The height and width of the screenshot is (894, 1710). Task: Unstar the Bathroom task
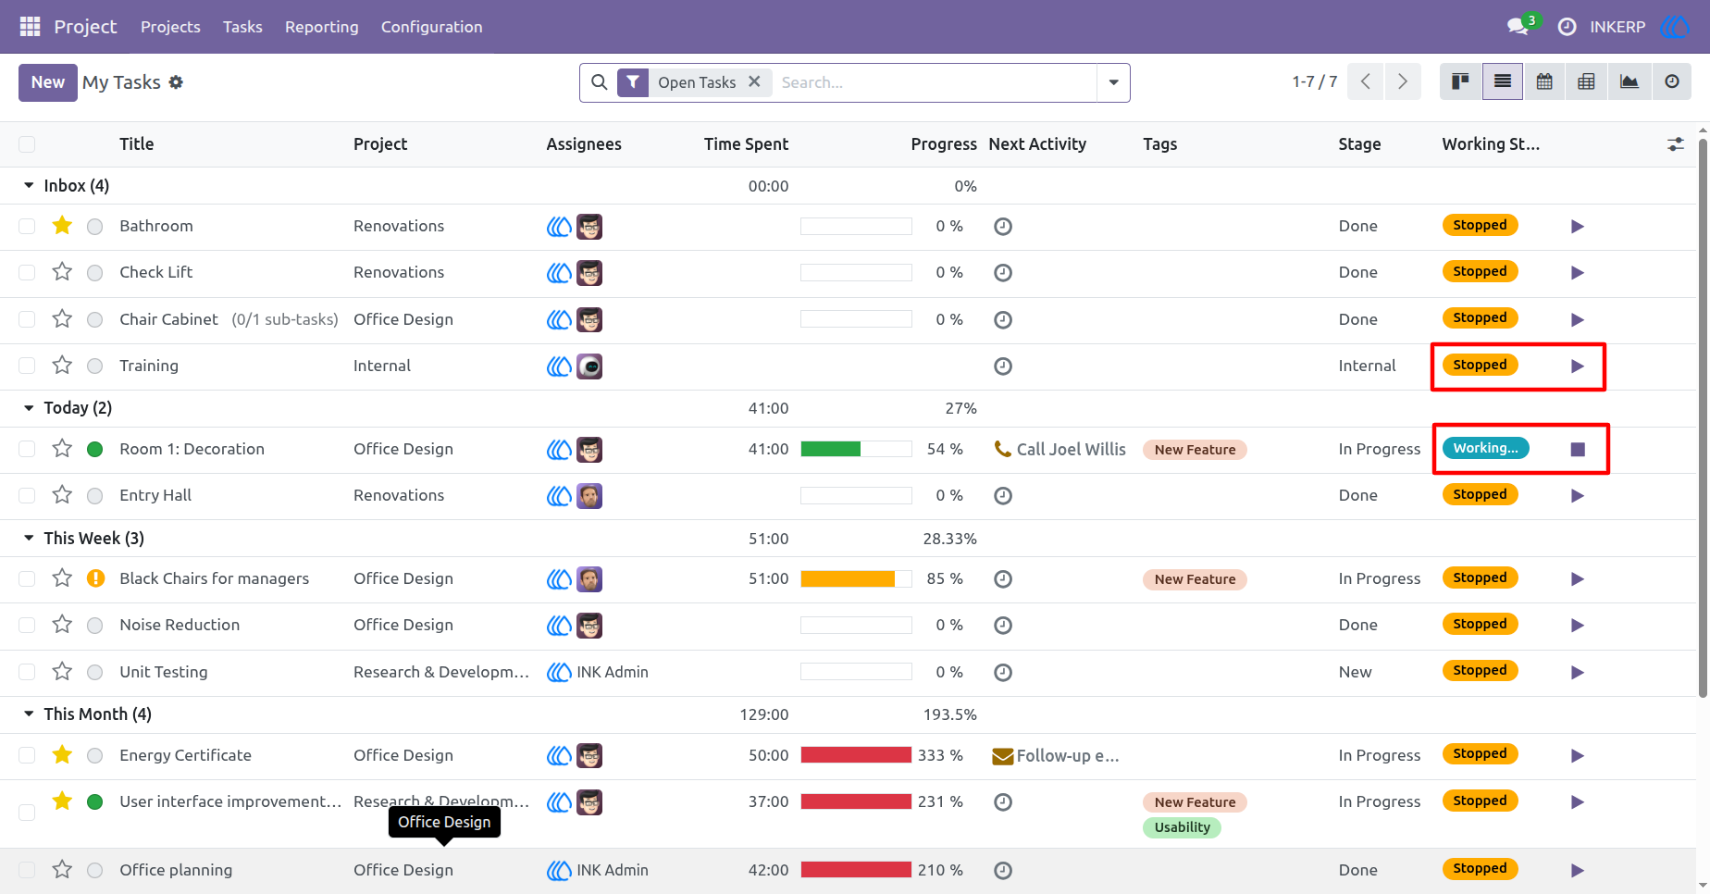62,225
